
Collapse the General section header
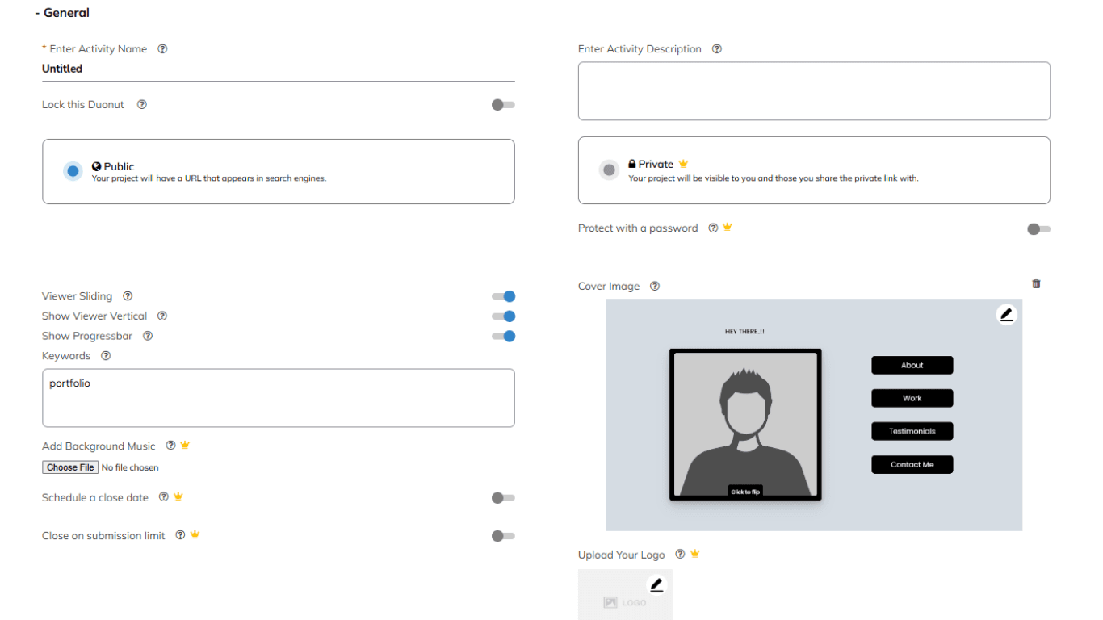point(62,13)
